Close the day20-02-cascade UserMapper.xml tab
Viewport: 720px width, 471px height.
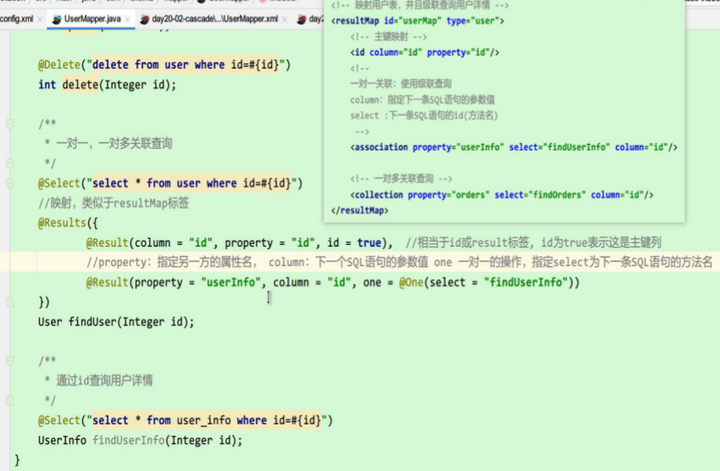tap(285, 19)
